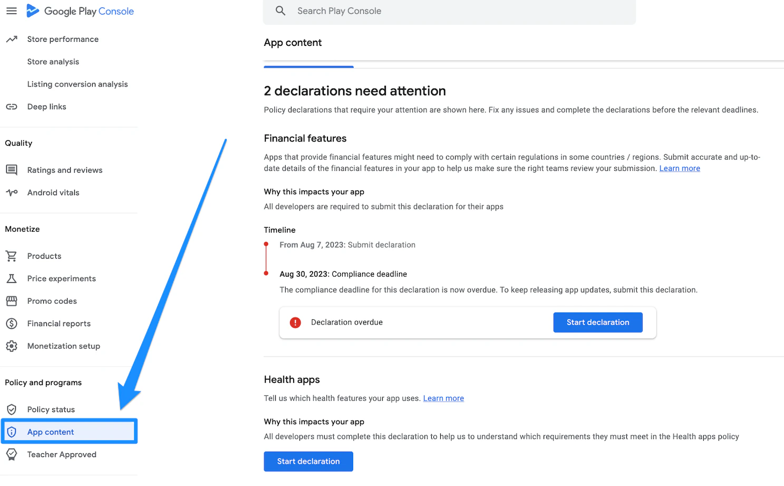Open Learn more link for Financial features
Viewport: 784px width, 486px height.
[x=680, y=168]
